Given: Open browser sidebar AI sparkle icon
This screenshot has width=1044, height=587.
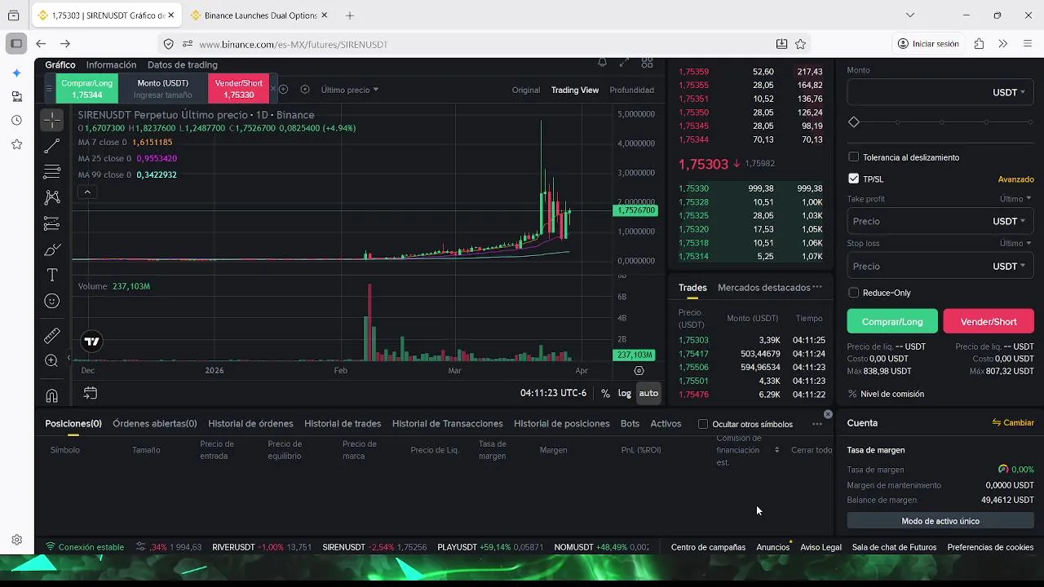Looking at the screenshot, I should coord(16,73).
